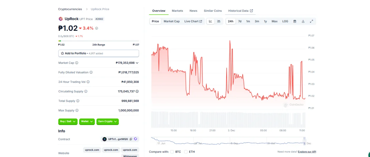Click the 1,000,000,000 max supply value
The height and width of the screenshot is (157, 370).
(x=129, y=110)
